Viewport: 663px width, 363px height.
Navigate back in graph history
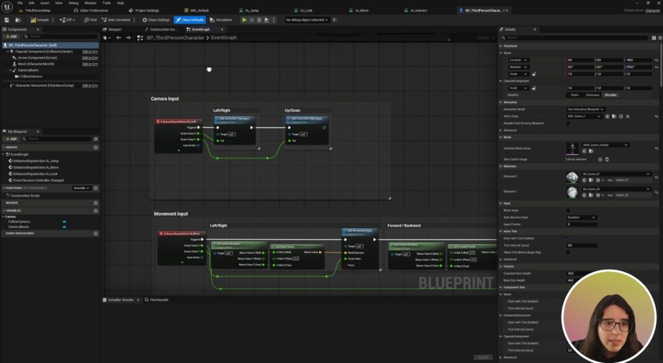pos(118,38)
